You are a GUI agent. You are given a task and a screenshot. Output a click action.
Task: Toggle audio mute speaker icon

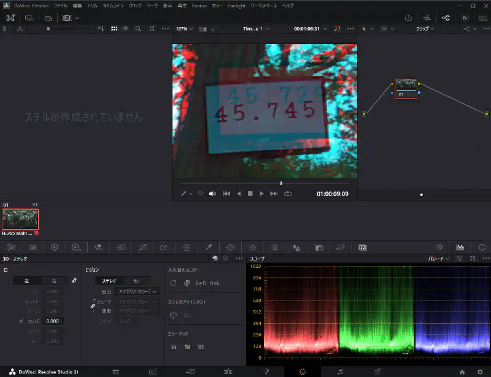coord(212,194)
